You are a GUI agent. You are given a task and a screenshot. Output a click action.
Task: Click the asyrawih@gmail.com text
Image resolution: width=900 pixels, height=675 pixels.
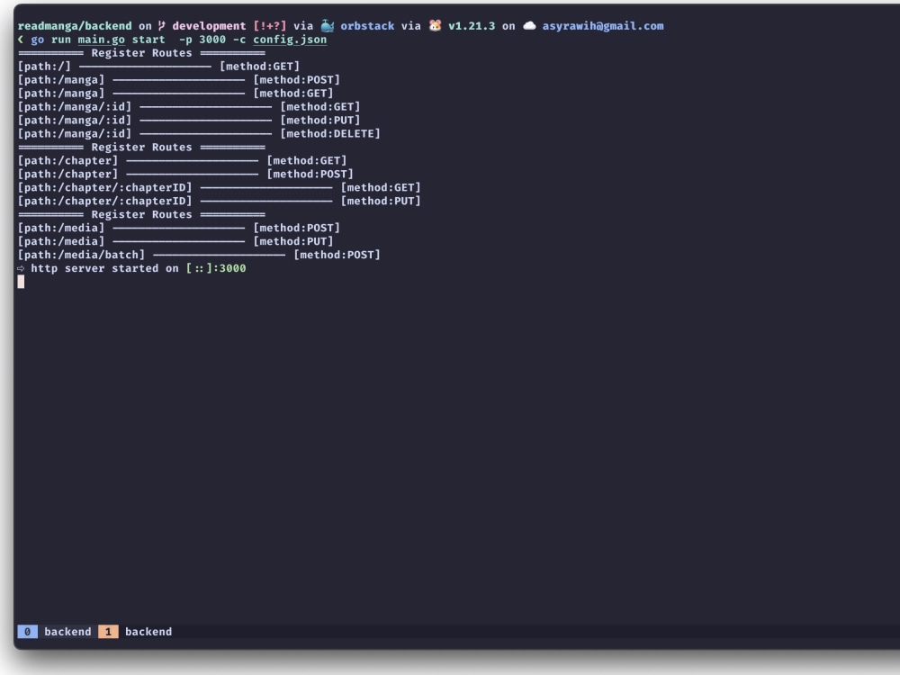603,26
